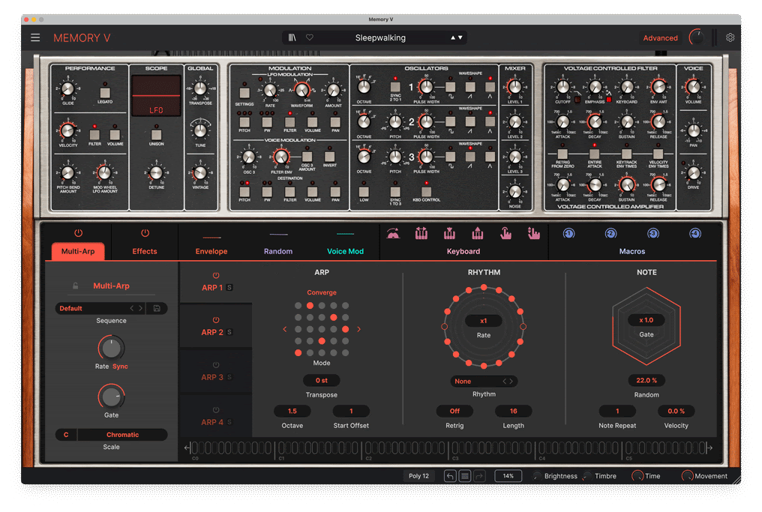The height and width of the screenshot is (512, 762).
Task: Click the undo arrow in bottom bar
Action: 450,476
